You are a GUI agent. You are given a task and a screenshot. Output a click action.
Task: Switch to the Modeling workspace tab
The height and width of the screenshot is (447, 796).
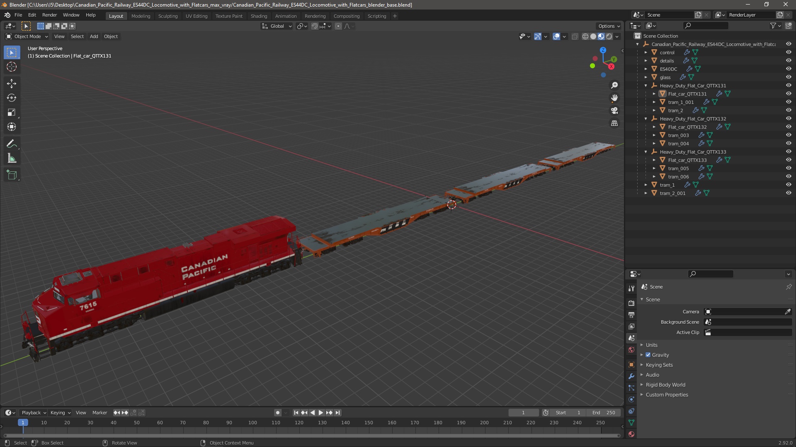point(141,16)
